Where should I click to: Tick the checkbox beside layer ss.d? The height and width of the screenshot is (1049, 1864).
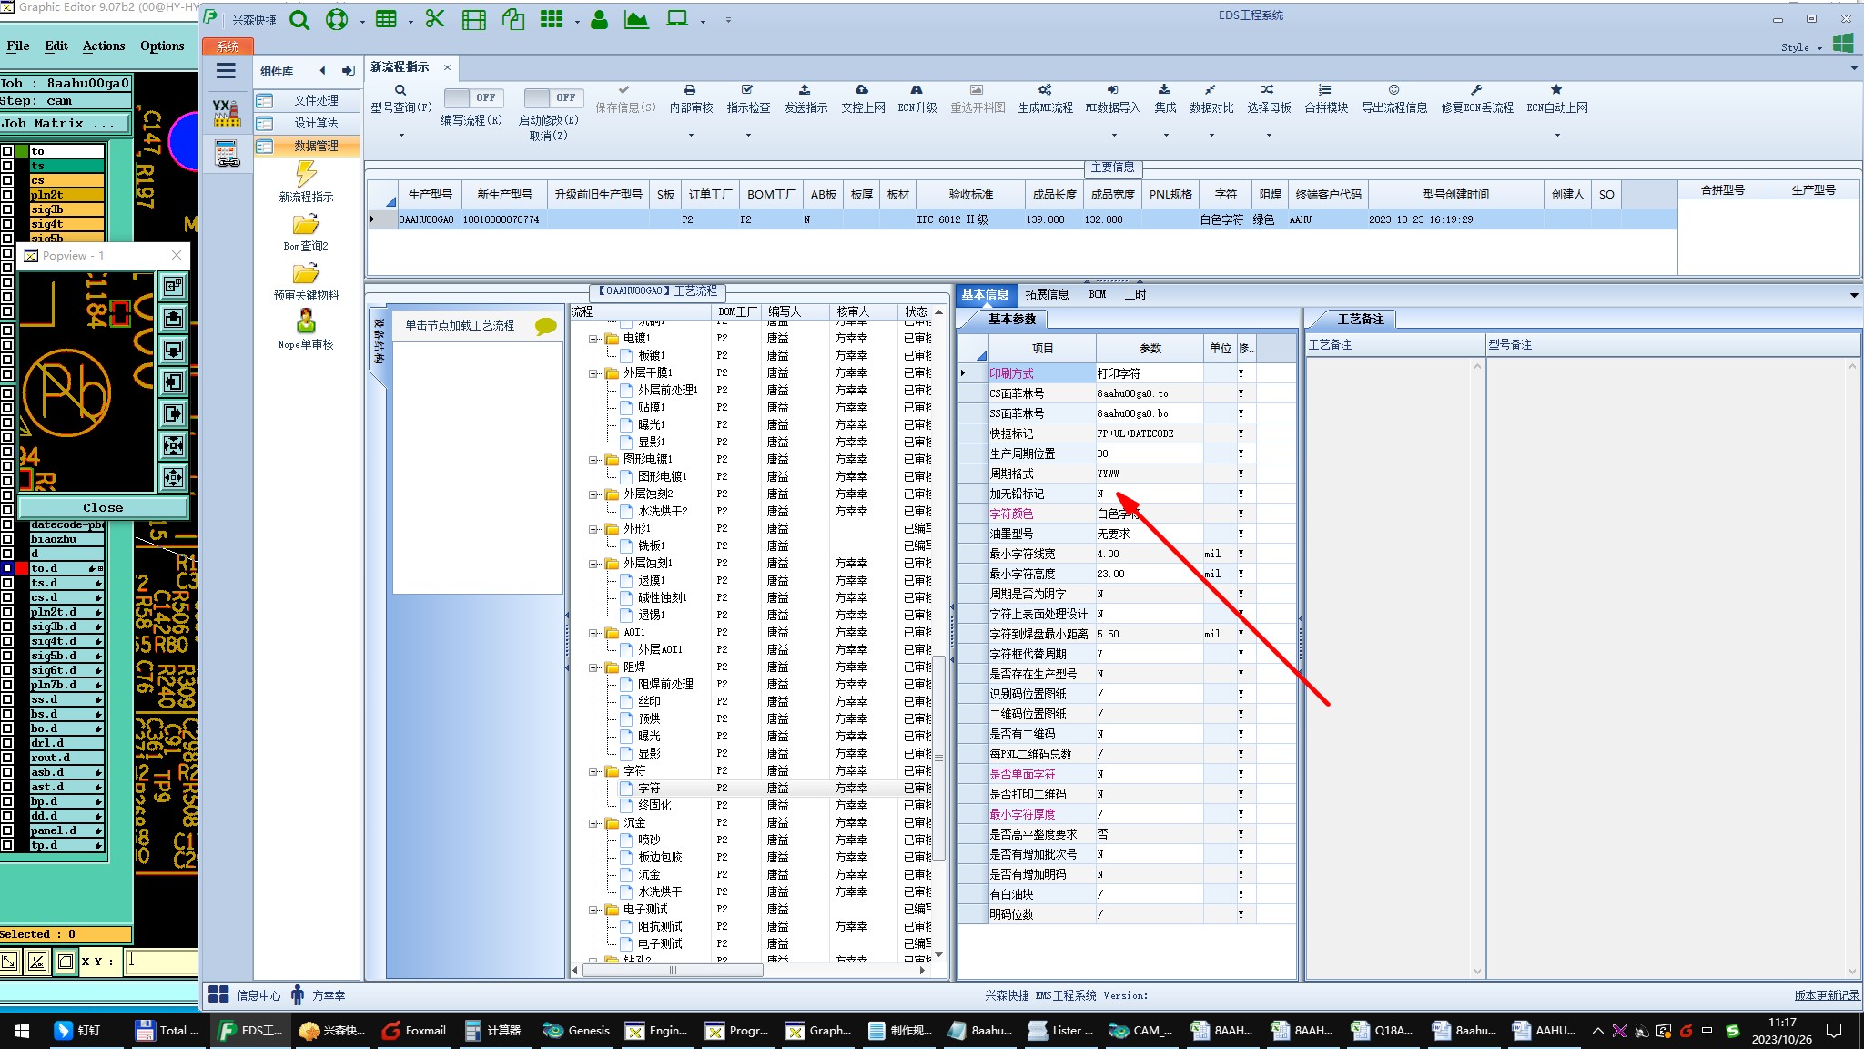coord(7,699)
